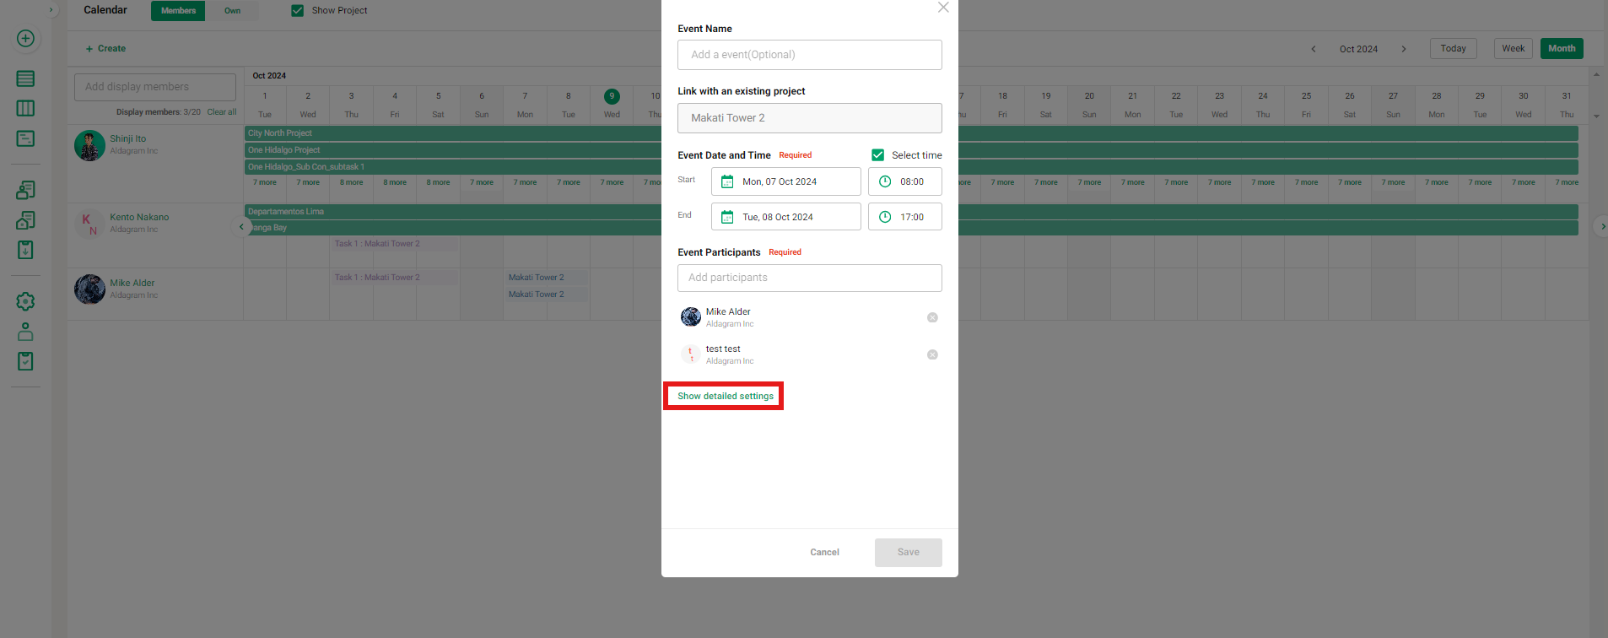Open the settings gear in left sidebar
The height and width of the screenshot is (638, 1608).
pos(25,301)
